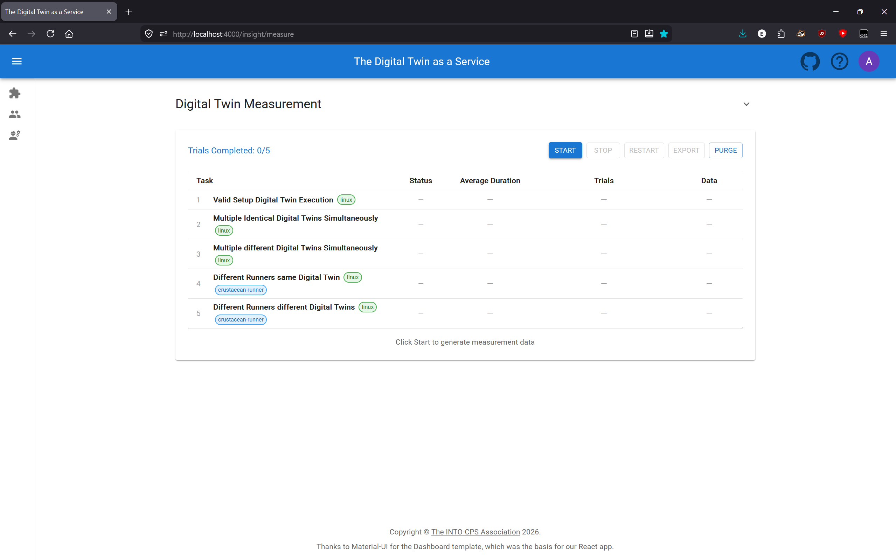Open site permissions icon in address bar
This screenshot has height=560, width=896.
tap(163, 34)
